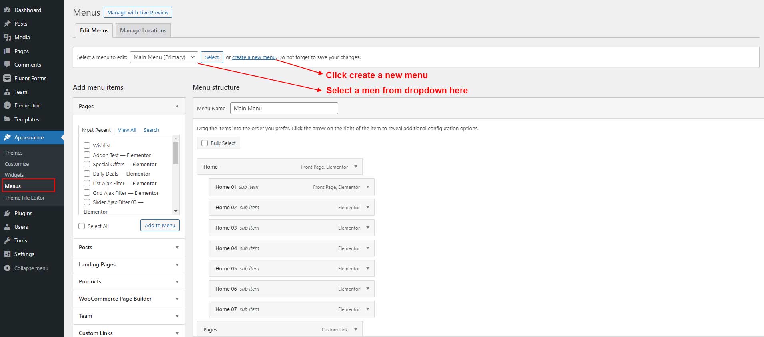The image size is (764, 337).
Task: Click the Add to Menu button
Action: pyautogui.click(x=160, y=225)
